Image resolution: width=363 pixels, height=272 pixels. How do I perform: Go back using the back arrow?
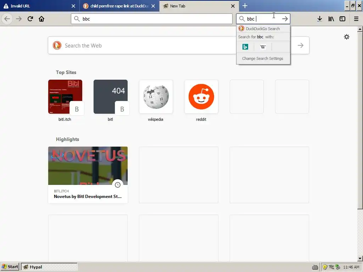click(x=7, y=19)
